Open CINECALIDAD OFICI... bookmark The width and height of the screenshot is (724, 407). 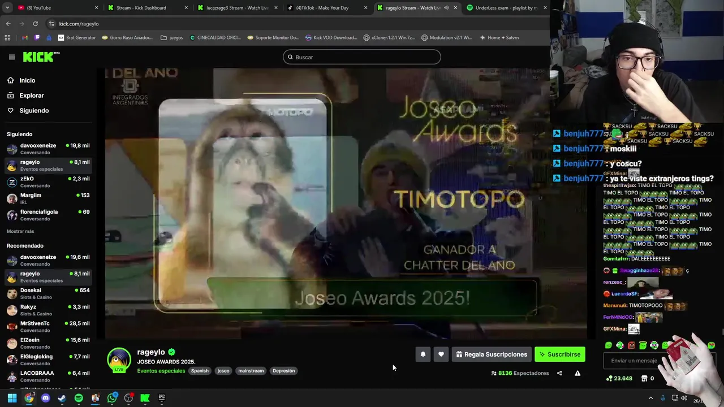click(215, 38)
